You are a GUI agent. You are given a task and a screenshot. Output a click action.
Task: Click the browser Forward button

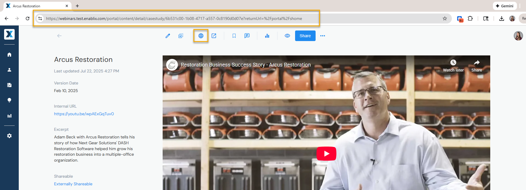[x=17, y=18]
